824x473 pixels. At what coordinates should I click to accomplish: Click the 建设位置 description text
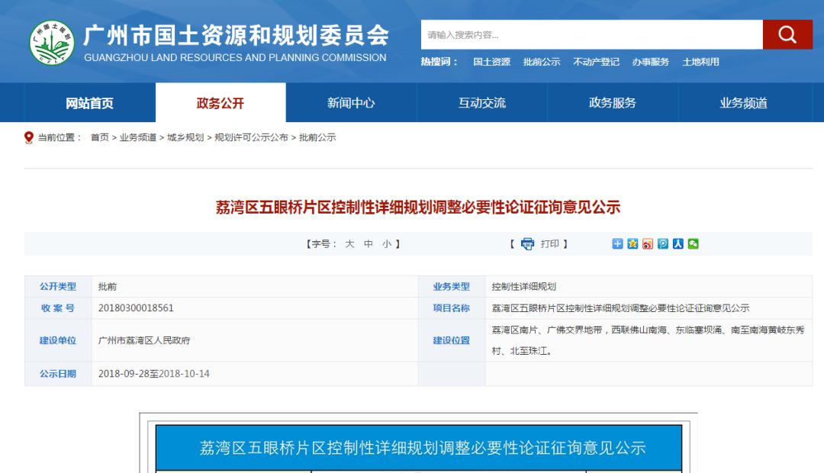(648, 340)
